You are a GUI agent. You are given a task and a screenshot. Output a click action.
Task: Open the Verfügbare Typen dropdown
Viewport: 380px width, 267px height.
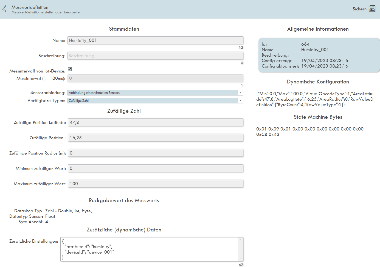pos(155,101)
